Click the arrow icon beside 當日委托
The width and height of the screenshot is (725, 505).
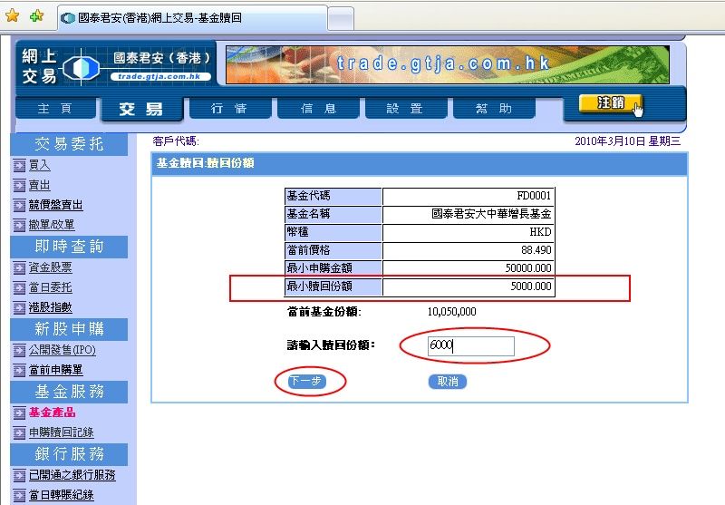pyautogui.click(x=19, y=288)
